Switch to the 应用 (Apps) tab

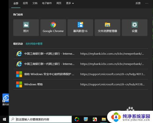coord(25,3)
